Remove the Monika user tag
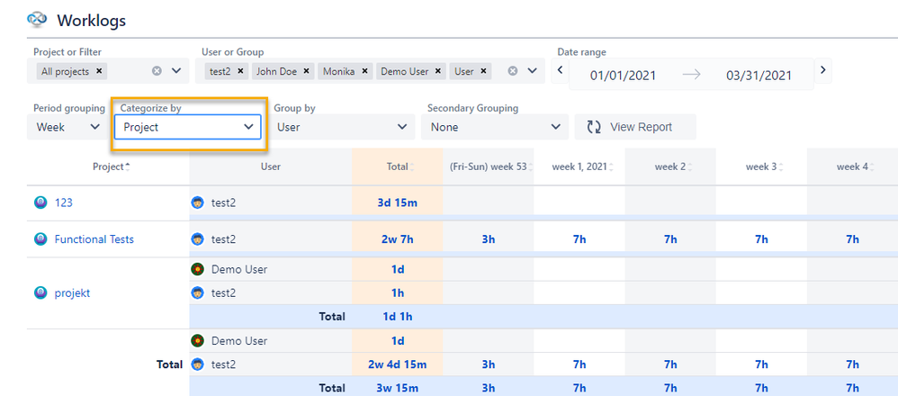The height and width of the screenshot is (396, 898). click(364, 71)
